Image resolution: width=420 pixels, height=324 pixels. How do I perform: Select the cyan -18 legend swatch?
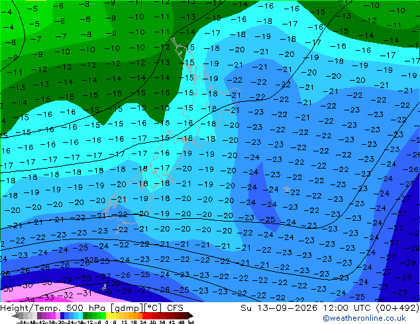[x=80, y=316]
